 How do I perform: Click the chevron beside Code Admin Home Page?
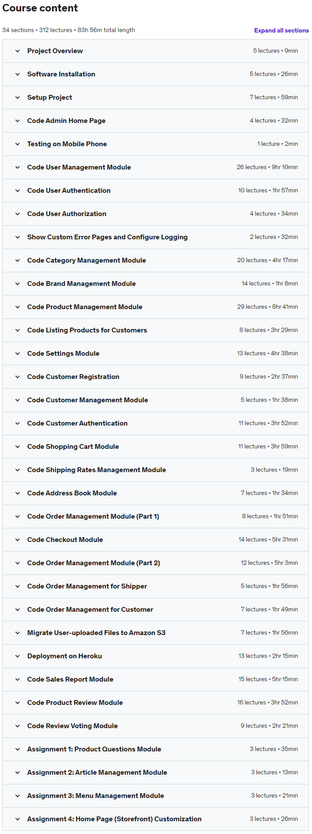coord(18,121)
